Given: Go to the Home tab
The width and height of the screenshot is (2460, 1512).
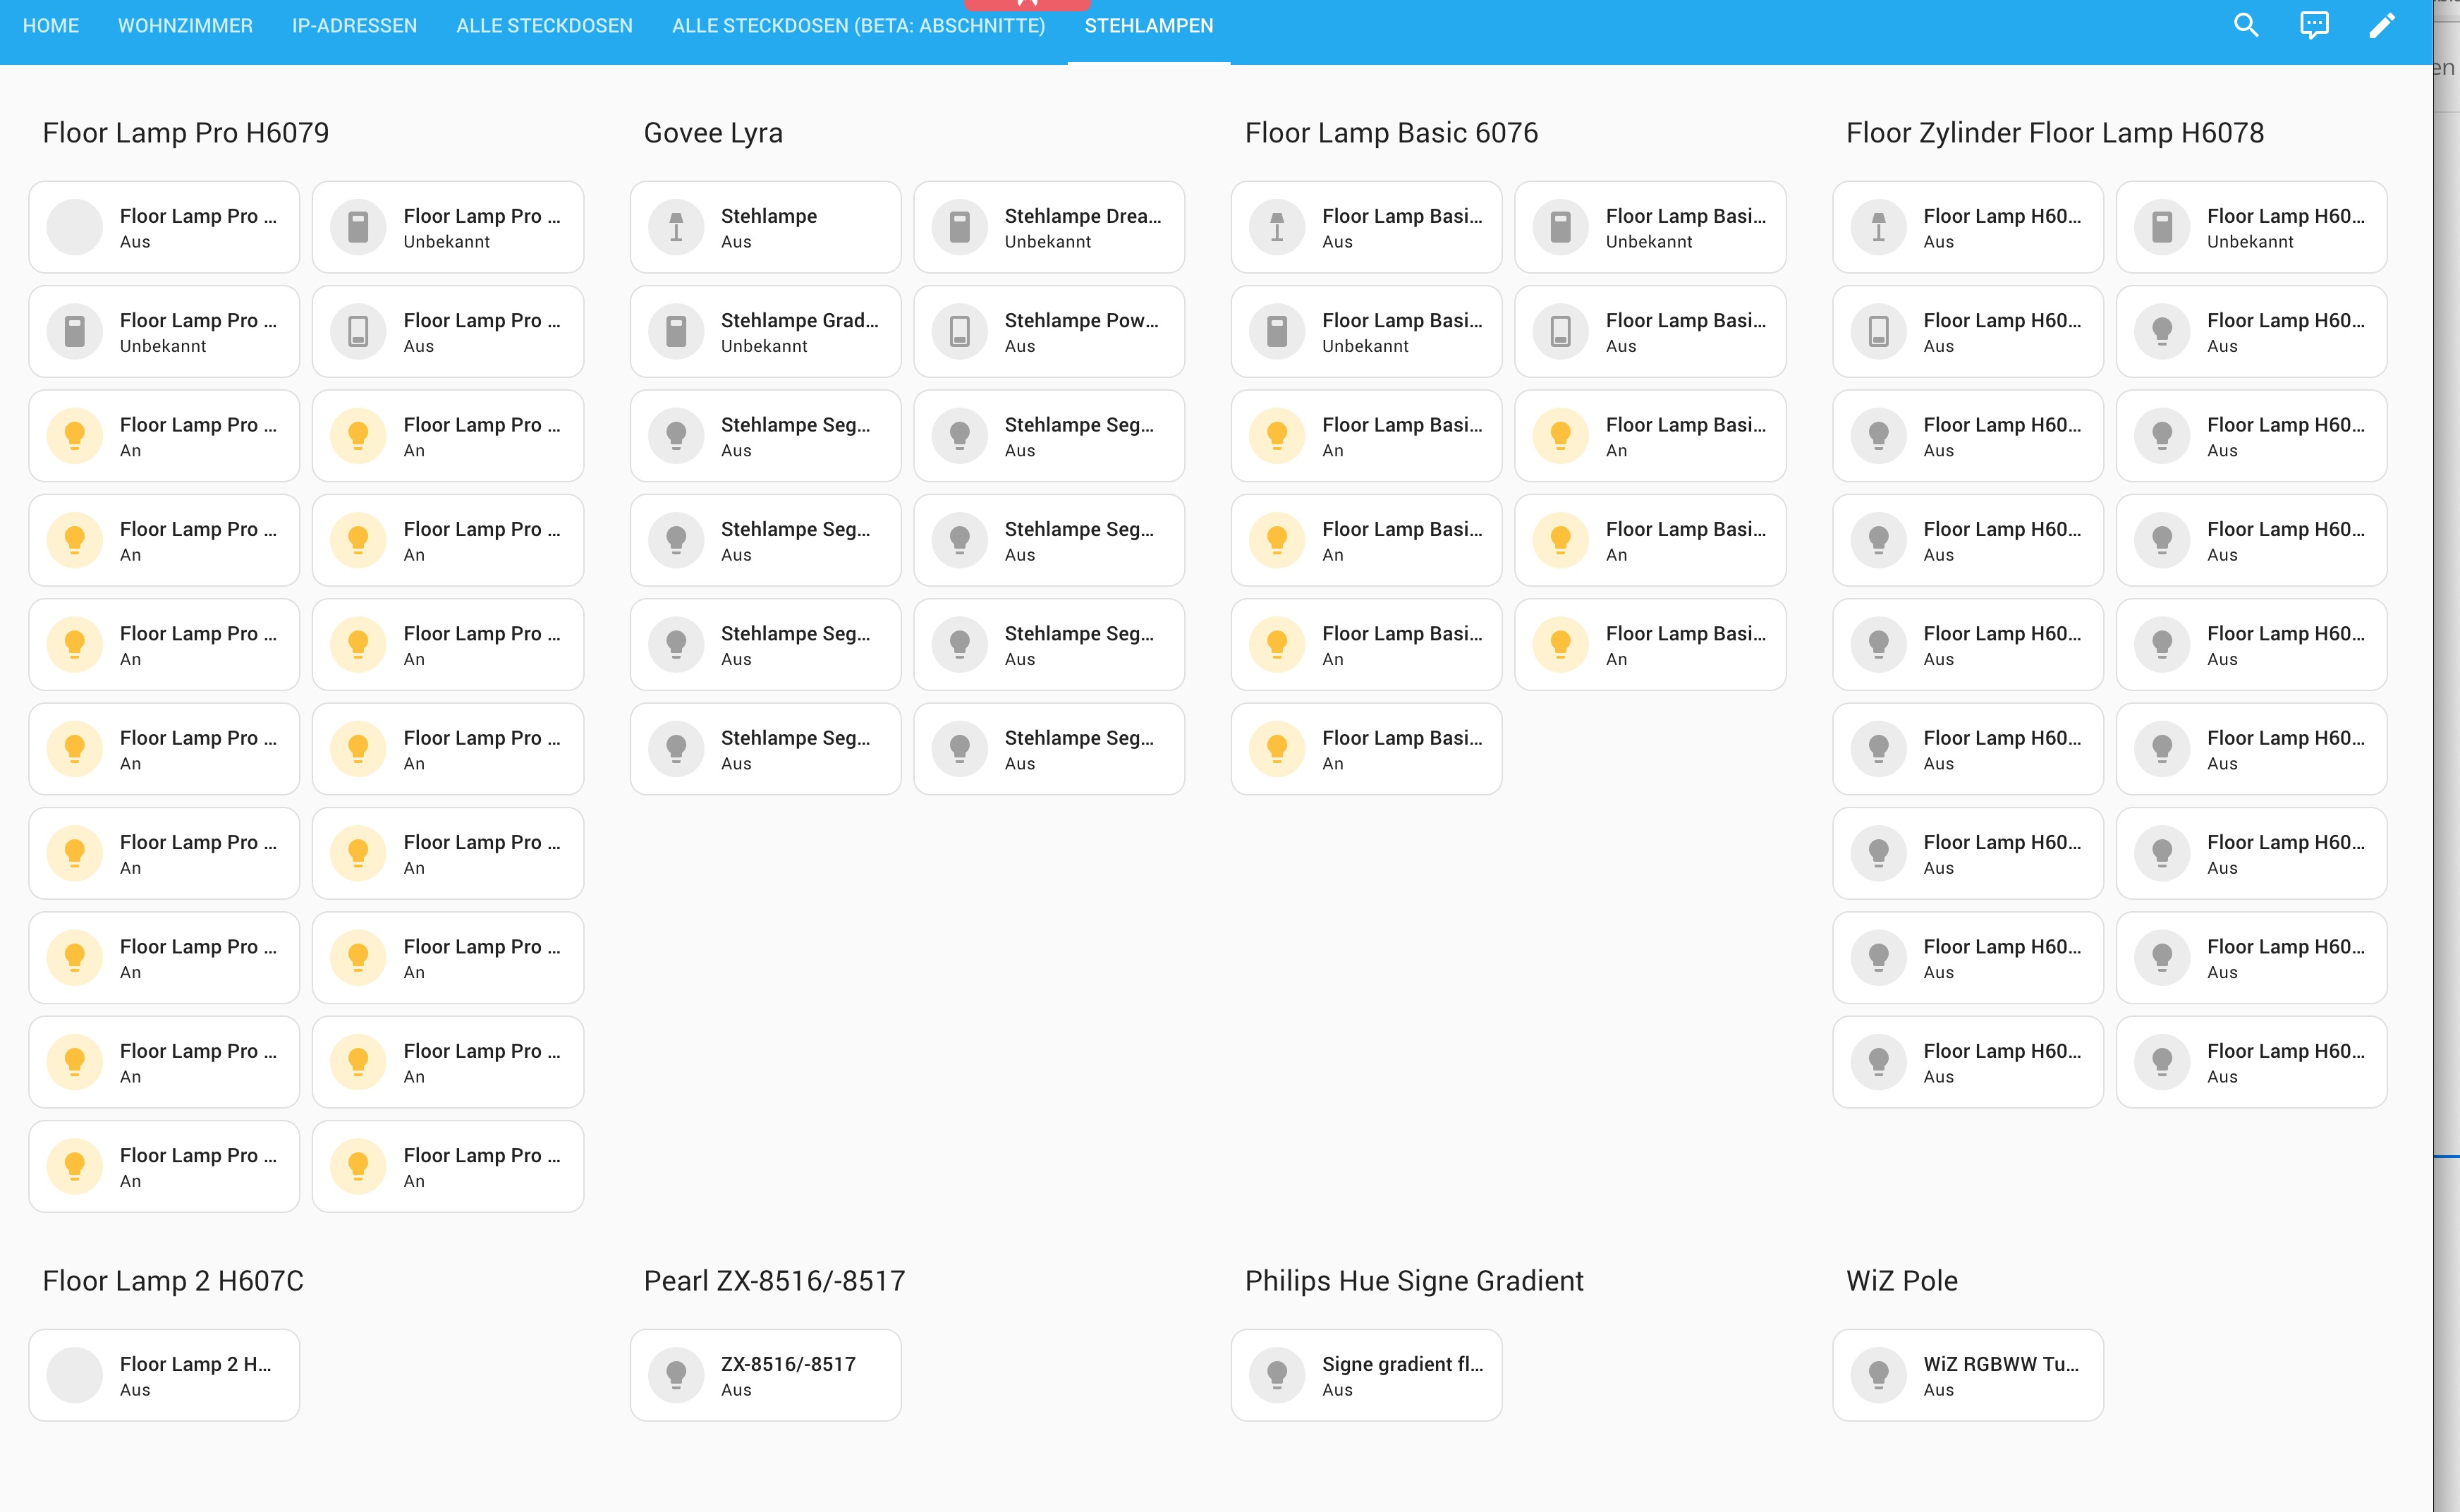Looking at the screenshot, I should 51,26.
